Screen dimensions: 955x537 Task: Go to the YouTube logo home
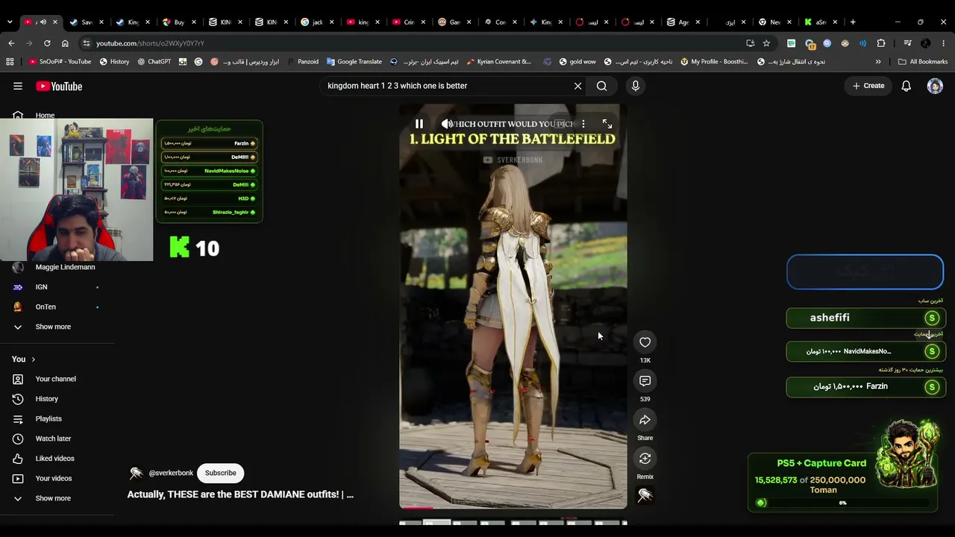(59, 87)
